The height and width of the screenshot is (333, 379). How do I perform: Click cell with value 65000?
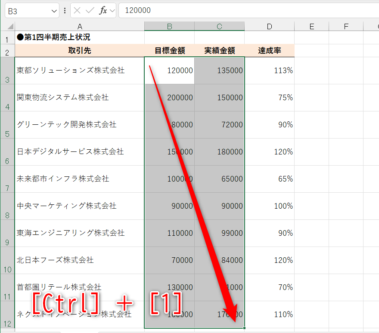pyautogui.click(x=220, y=179)
